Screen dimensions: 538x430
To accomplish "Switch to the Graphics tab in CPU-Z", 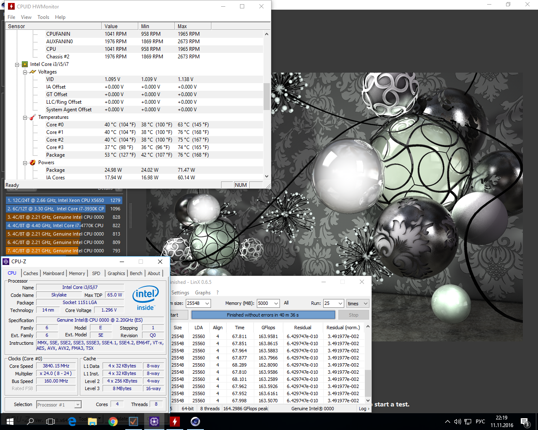I will (x=116, y=273).
